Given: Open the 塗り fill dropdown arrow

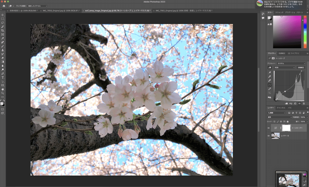Looking at the screenshot, I should pos(307,121).
